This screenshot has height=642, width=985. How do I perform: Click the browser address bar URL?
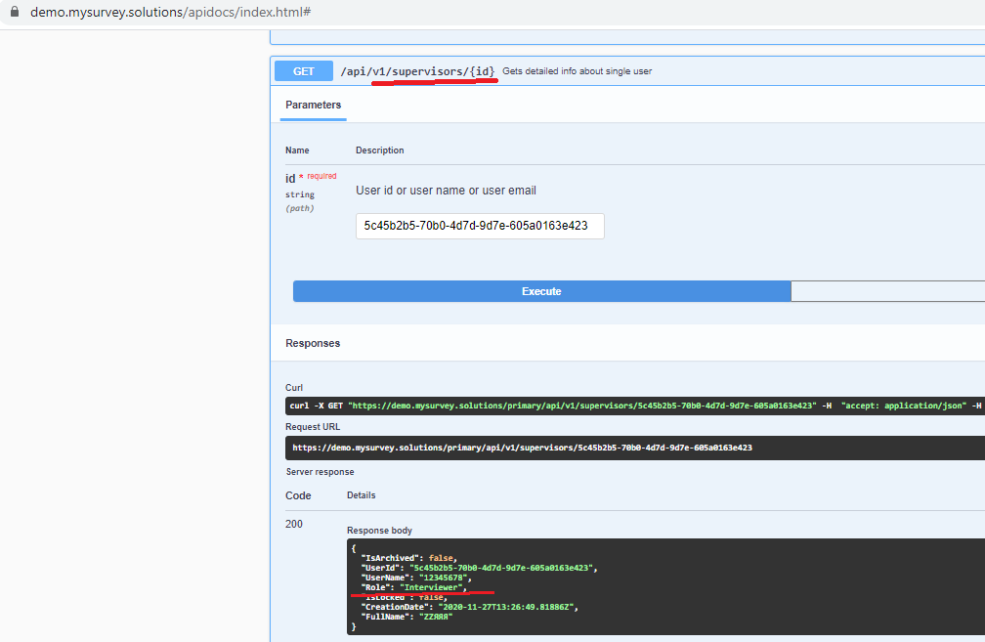coord(170,12)
